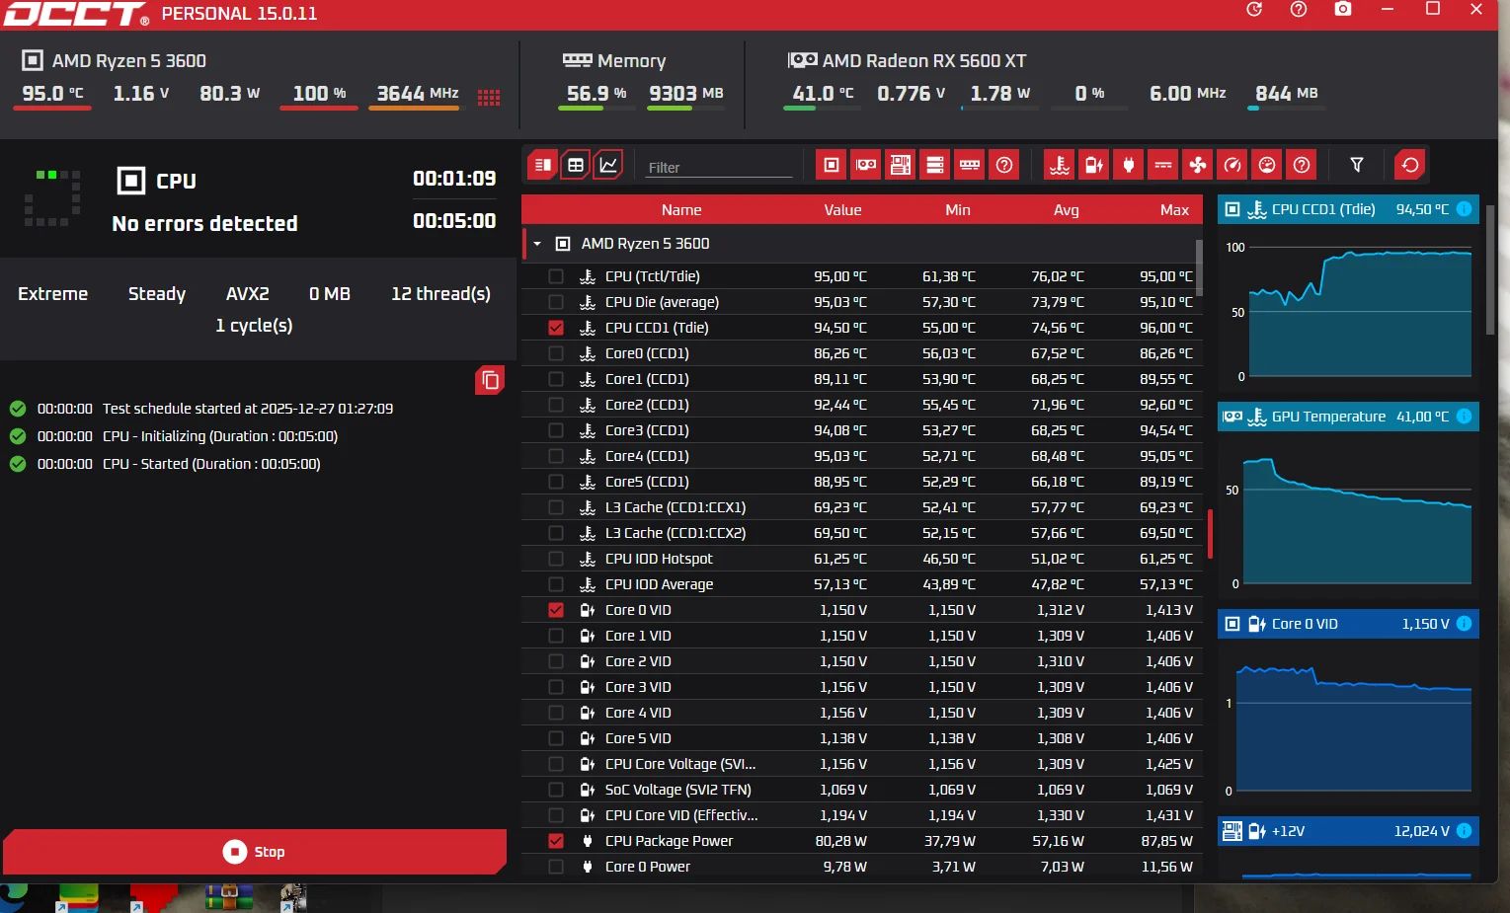
Task: Check the CPU (Tctl/Tdie) checkbox
Action: point(556,276)
